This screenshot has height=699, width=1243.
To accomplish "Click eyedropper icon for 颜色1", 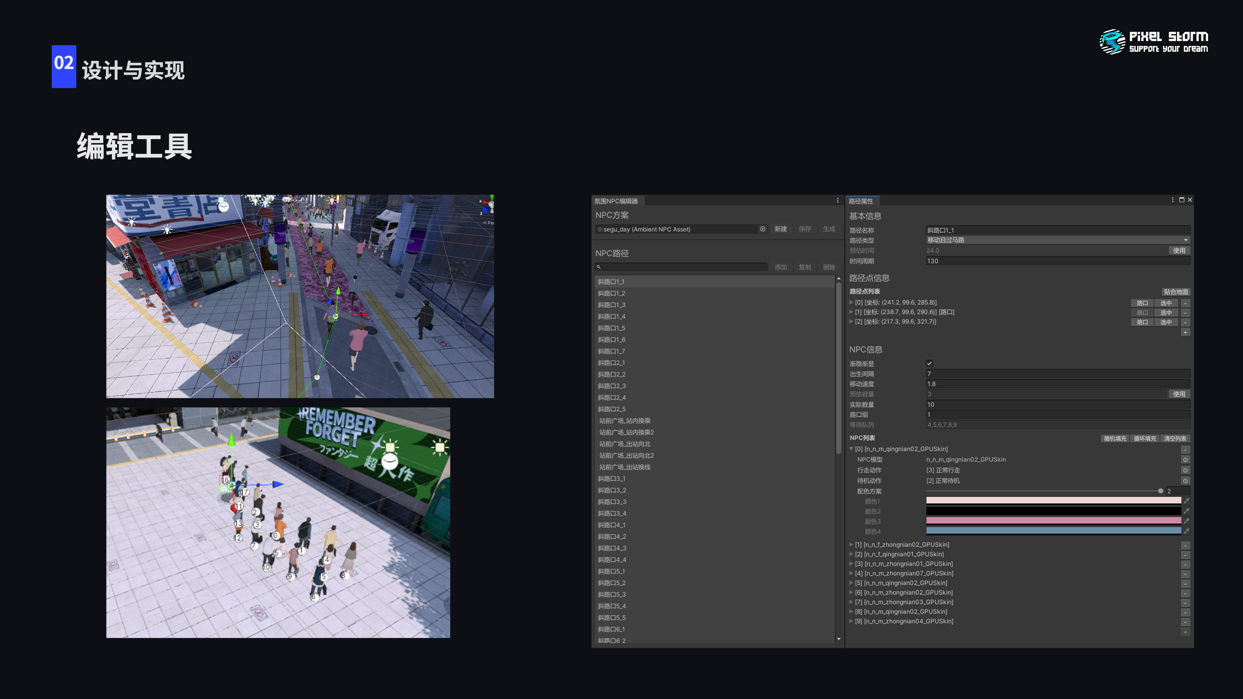I will click(1186, 501).
